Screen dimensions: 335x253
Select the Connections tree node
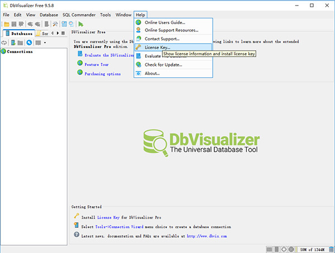[20, 51]
